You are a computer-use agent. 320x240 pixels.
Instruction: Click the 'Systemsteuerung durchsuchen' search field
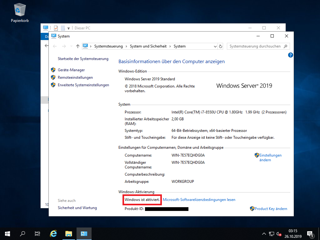pos(255,46)
